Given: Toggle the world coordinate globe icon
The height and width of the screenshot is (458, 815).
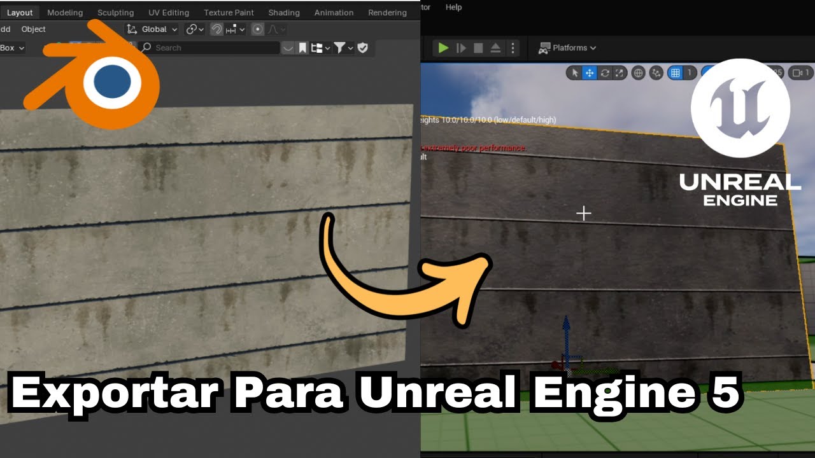Looking at the screenshot, I should (638, 73).
